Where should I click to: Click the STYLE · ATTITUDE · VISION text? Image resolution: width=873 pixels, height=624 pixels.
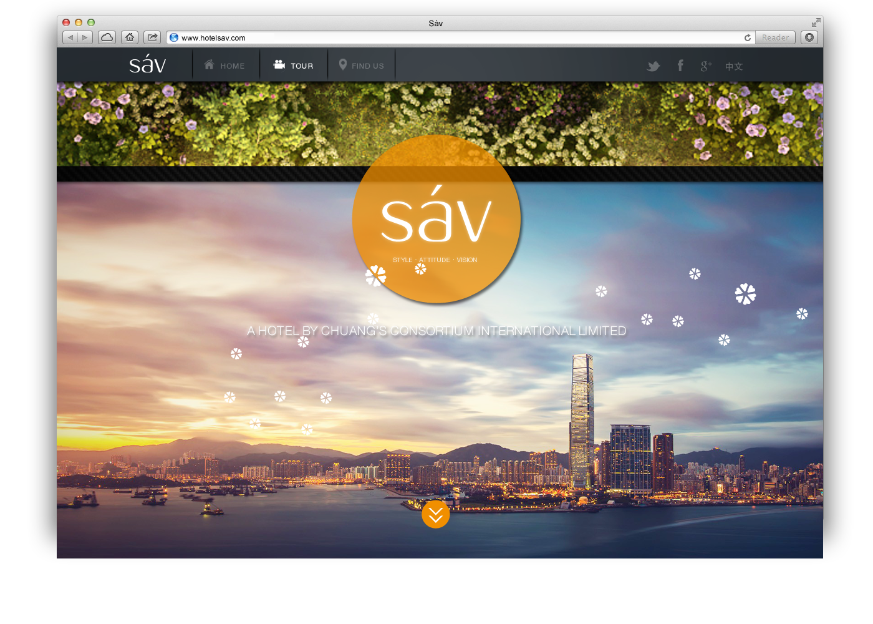pyautogui.click(x=435, y=260)
